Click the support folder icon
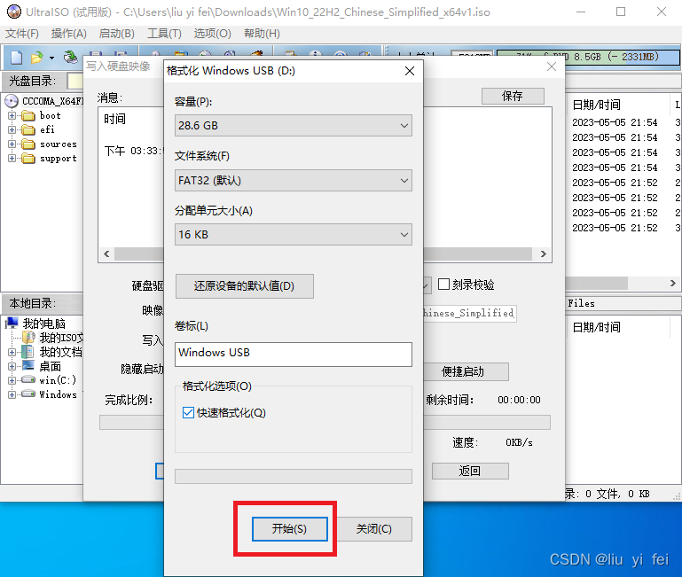Screen dimensions: 682x577 (x=28, y=159)
